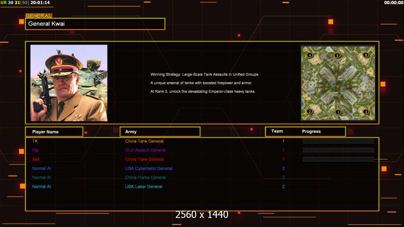Click the loading progress bar for TK
Viewport: 404px width, 227px height.
(x=338, y=141)
